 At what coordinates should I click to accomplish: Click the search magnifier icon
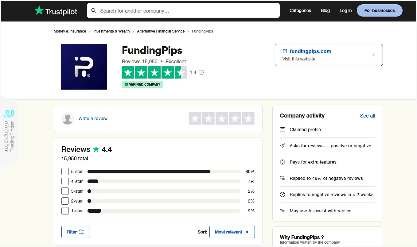coord(94,11)
